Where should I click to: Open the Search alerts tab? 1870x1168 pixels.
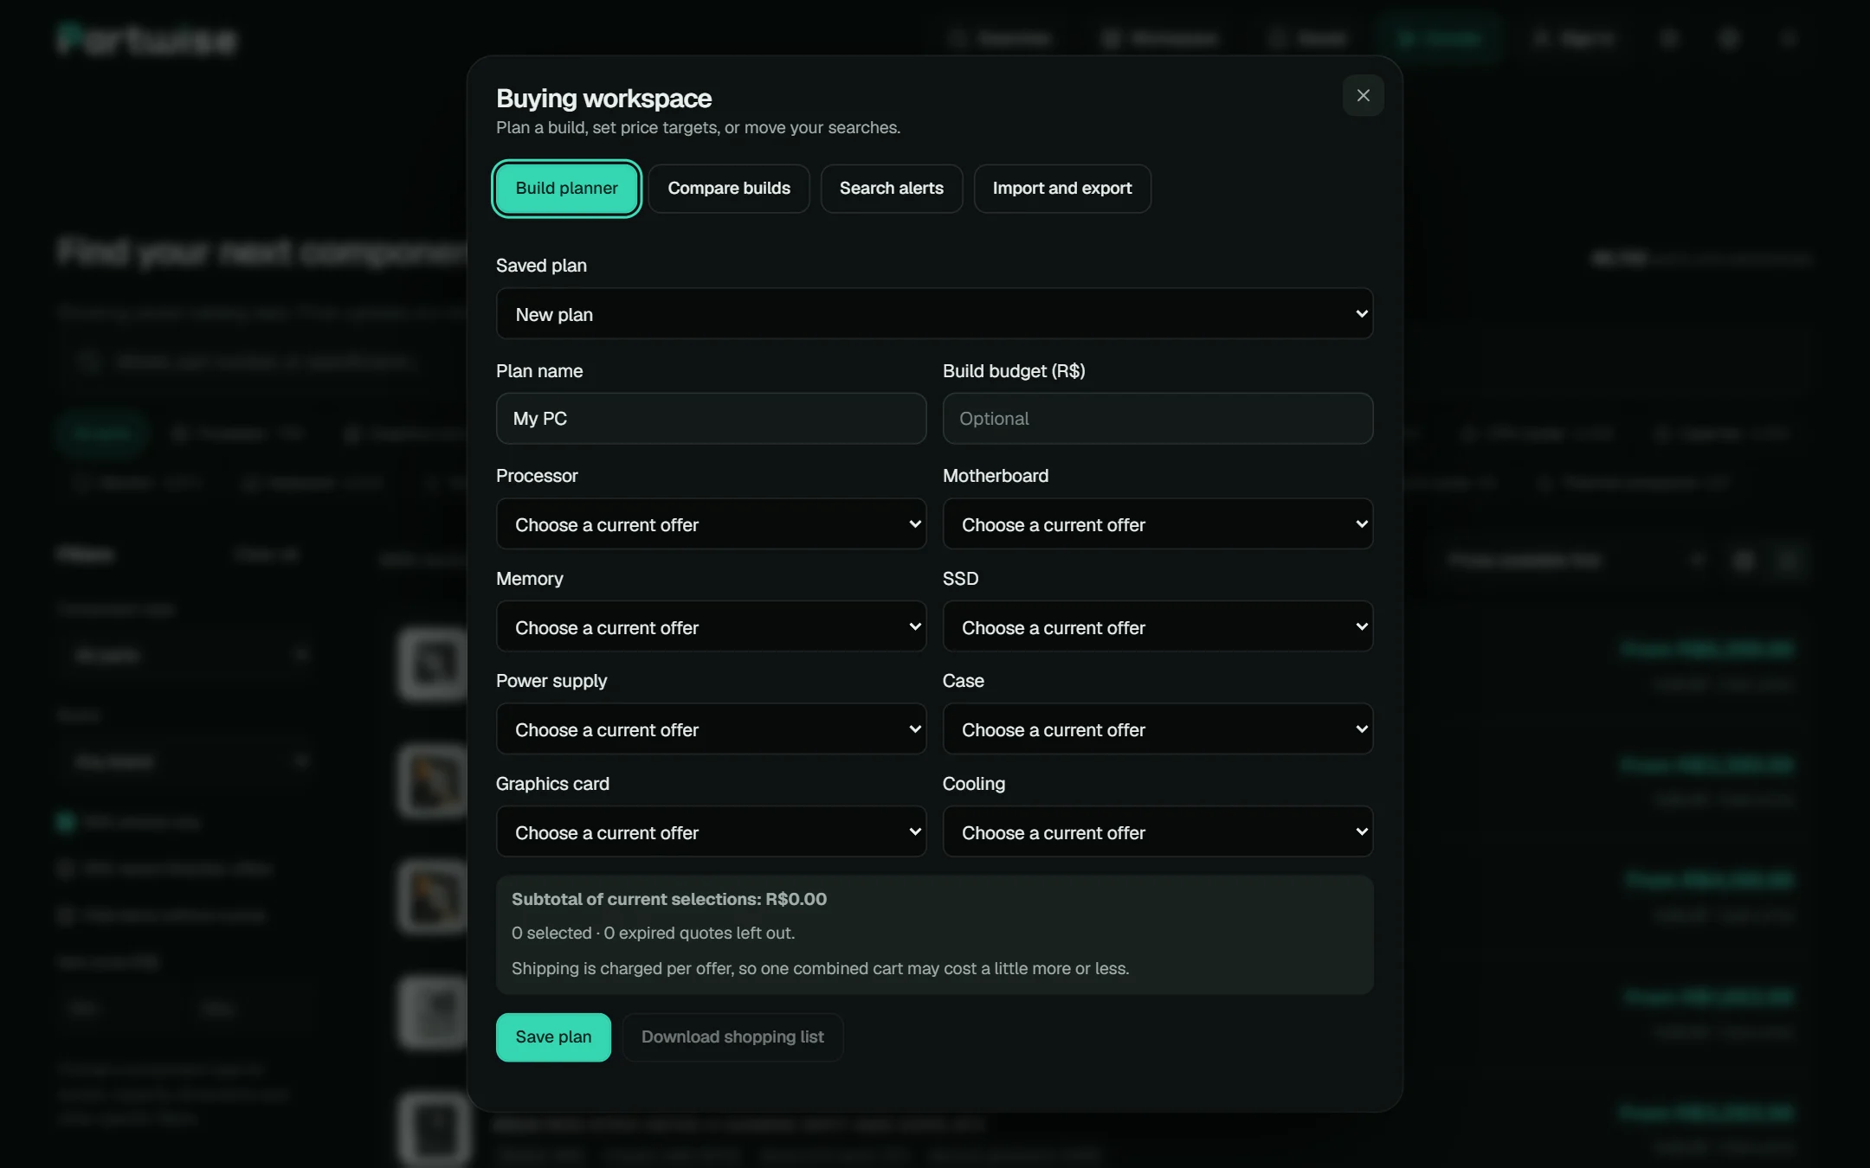(891, 189)
